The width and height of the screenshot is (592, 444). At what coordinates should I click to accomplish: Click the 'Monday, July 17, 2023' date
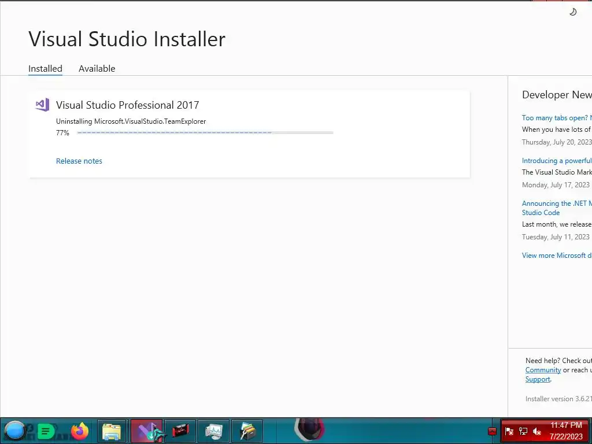[556, 184]
